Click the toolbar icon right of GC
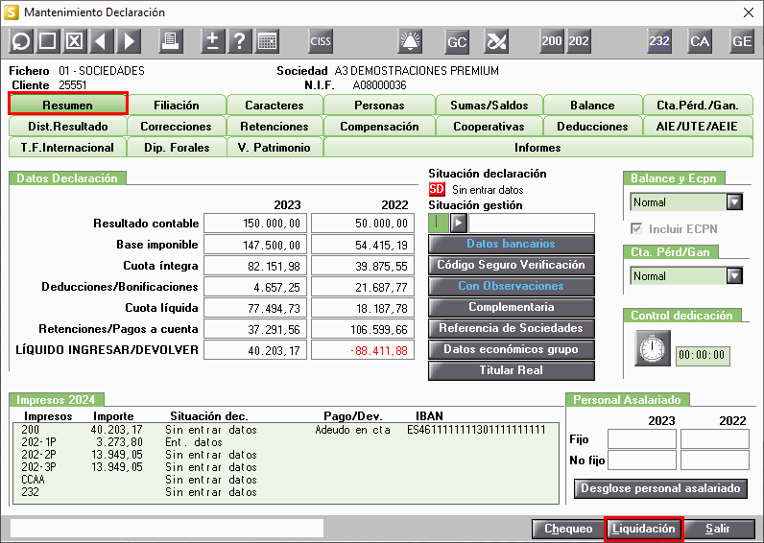The height and width of the screenshot is (543, 764). click(496, 41)
